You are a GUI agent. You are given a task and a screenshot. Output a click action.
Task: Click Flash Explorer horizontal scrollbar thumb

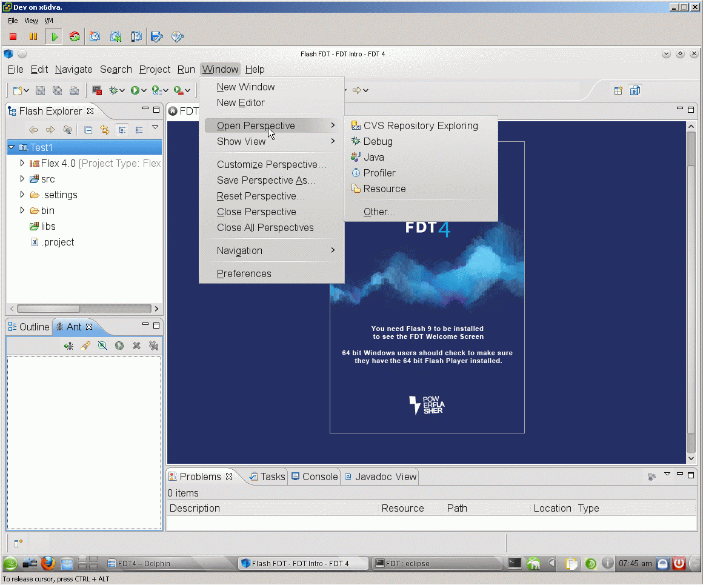[x=48, y=309]
